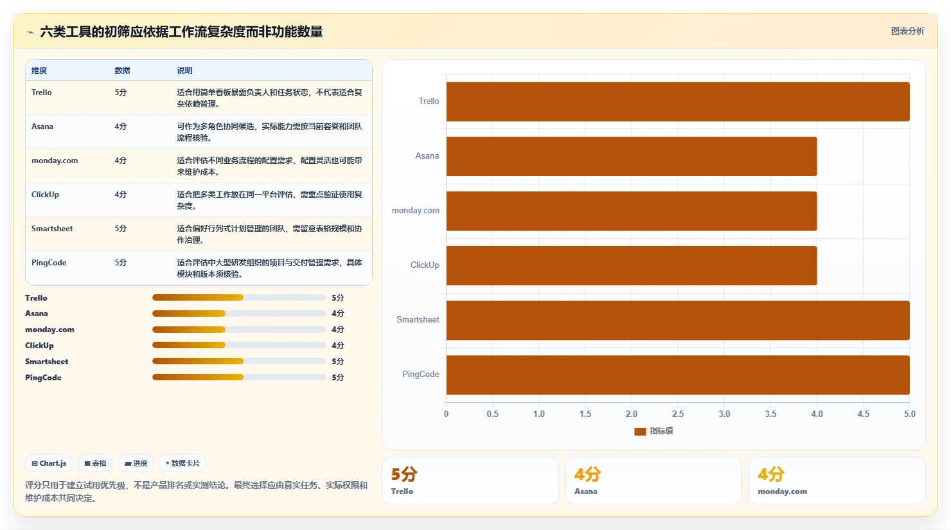Click the ClickUp bar in the chart

coord(632,265)
